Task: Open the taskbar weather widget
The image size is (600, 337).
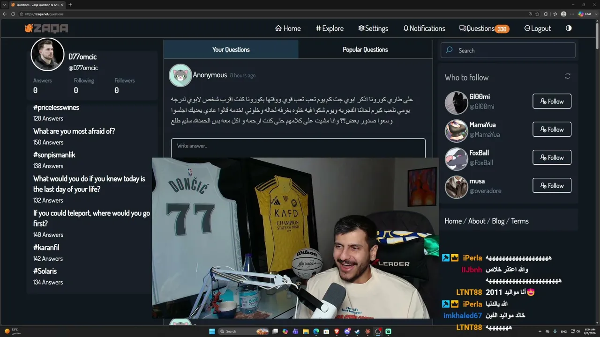Action: click(13, 331)
